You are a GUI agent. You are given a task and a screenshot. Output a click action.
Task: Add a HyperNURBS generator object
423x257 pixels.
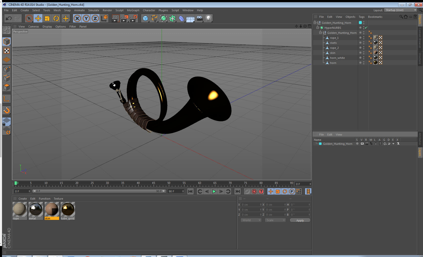163,18
